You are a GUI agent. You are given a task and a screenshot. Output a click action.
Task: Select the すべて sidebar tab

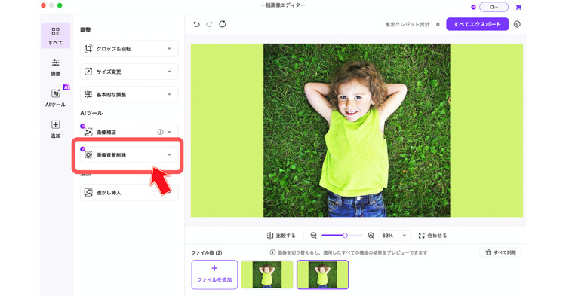(x=55, y=35)
